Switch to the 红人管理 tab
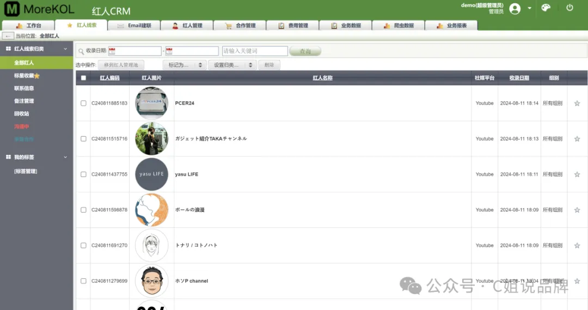Image resolution: width=588 pixels, height=310 pixels. point(187,25)
